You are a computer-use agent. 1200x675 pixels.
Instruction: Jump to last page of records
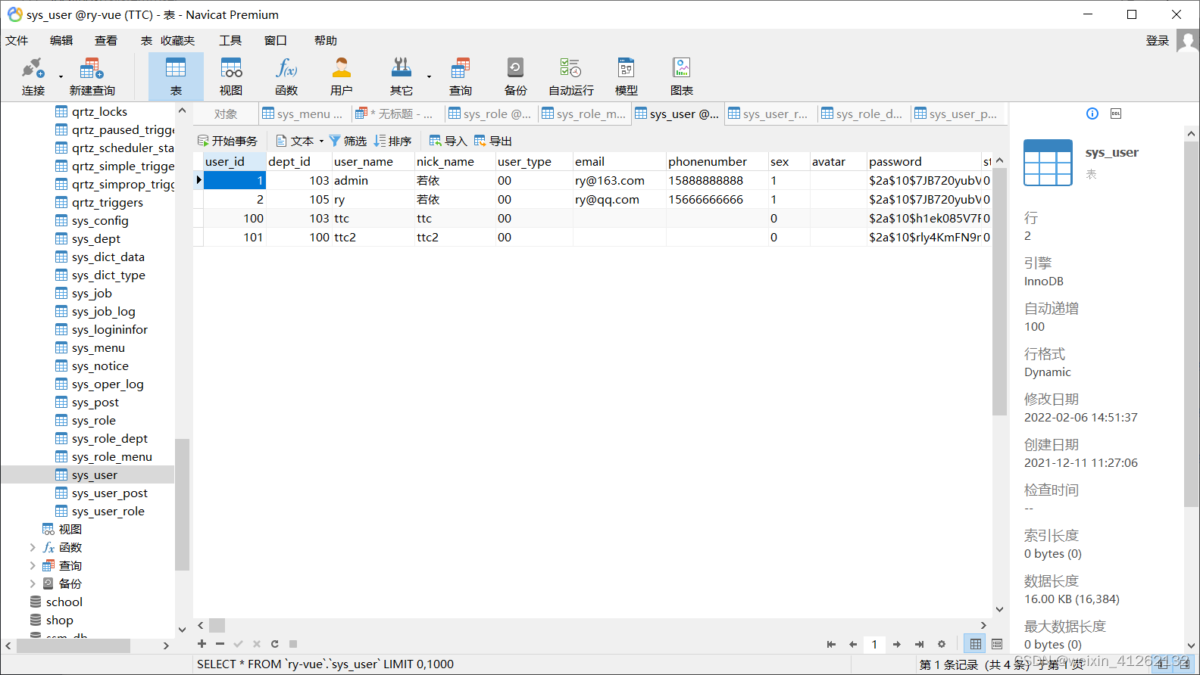919,644
